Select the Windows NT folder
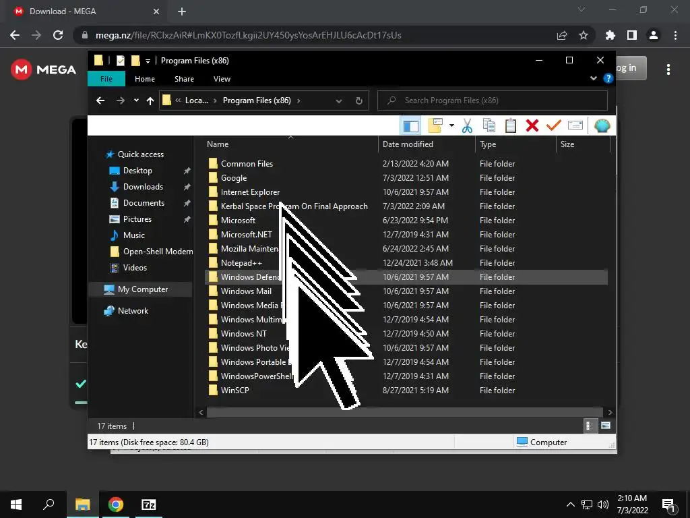The image size is (690, 518). (x=243, y=333)
